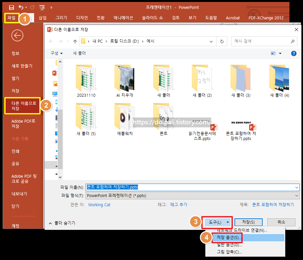Expand the 파일 이름 dropdown arrow
The image size is (303, 260).
(x=297, y=187)
